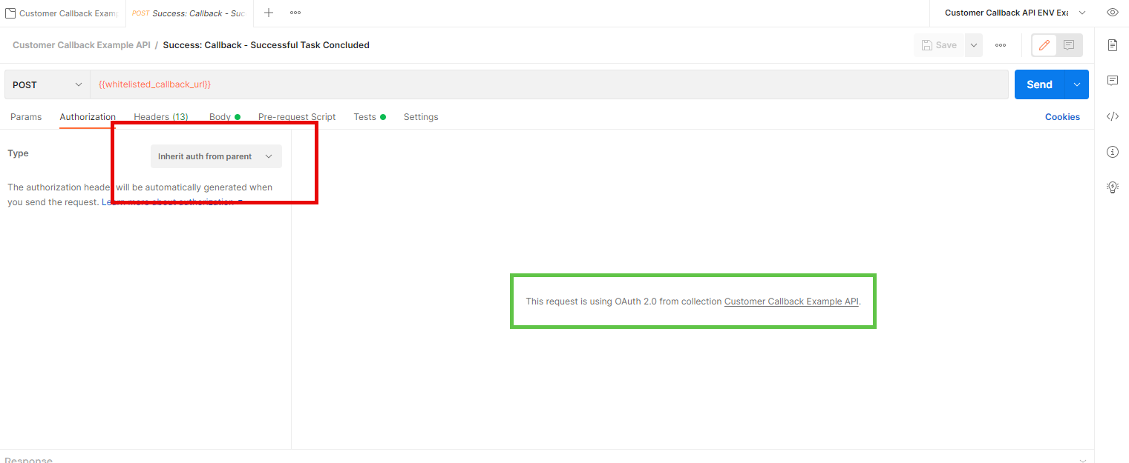The image size is (1129, 463).
Task: Switch to Params tab
Action: point(26,117)
